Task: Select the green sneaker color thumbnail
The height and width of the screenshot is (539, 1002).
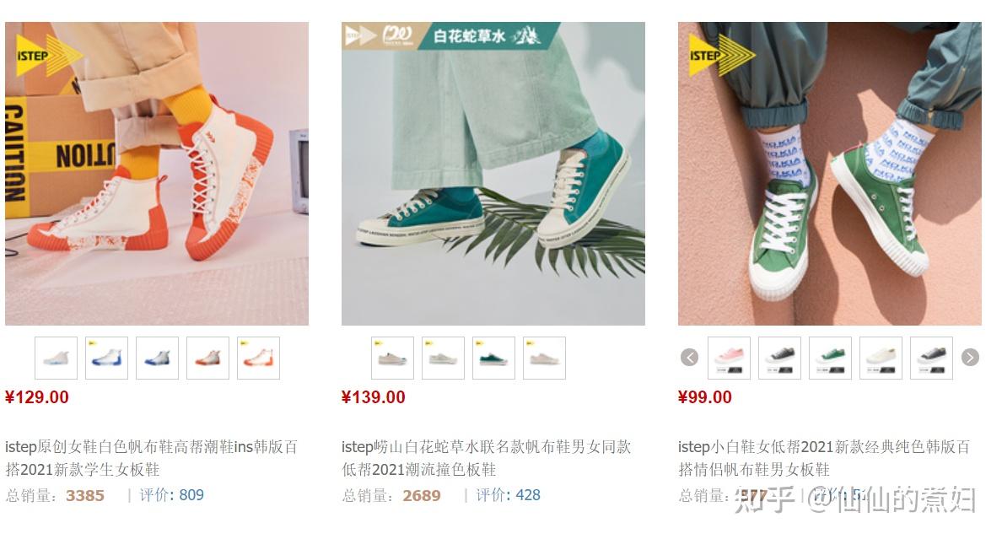Action: [x=830, y=358]
